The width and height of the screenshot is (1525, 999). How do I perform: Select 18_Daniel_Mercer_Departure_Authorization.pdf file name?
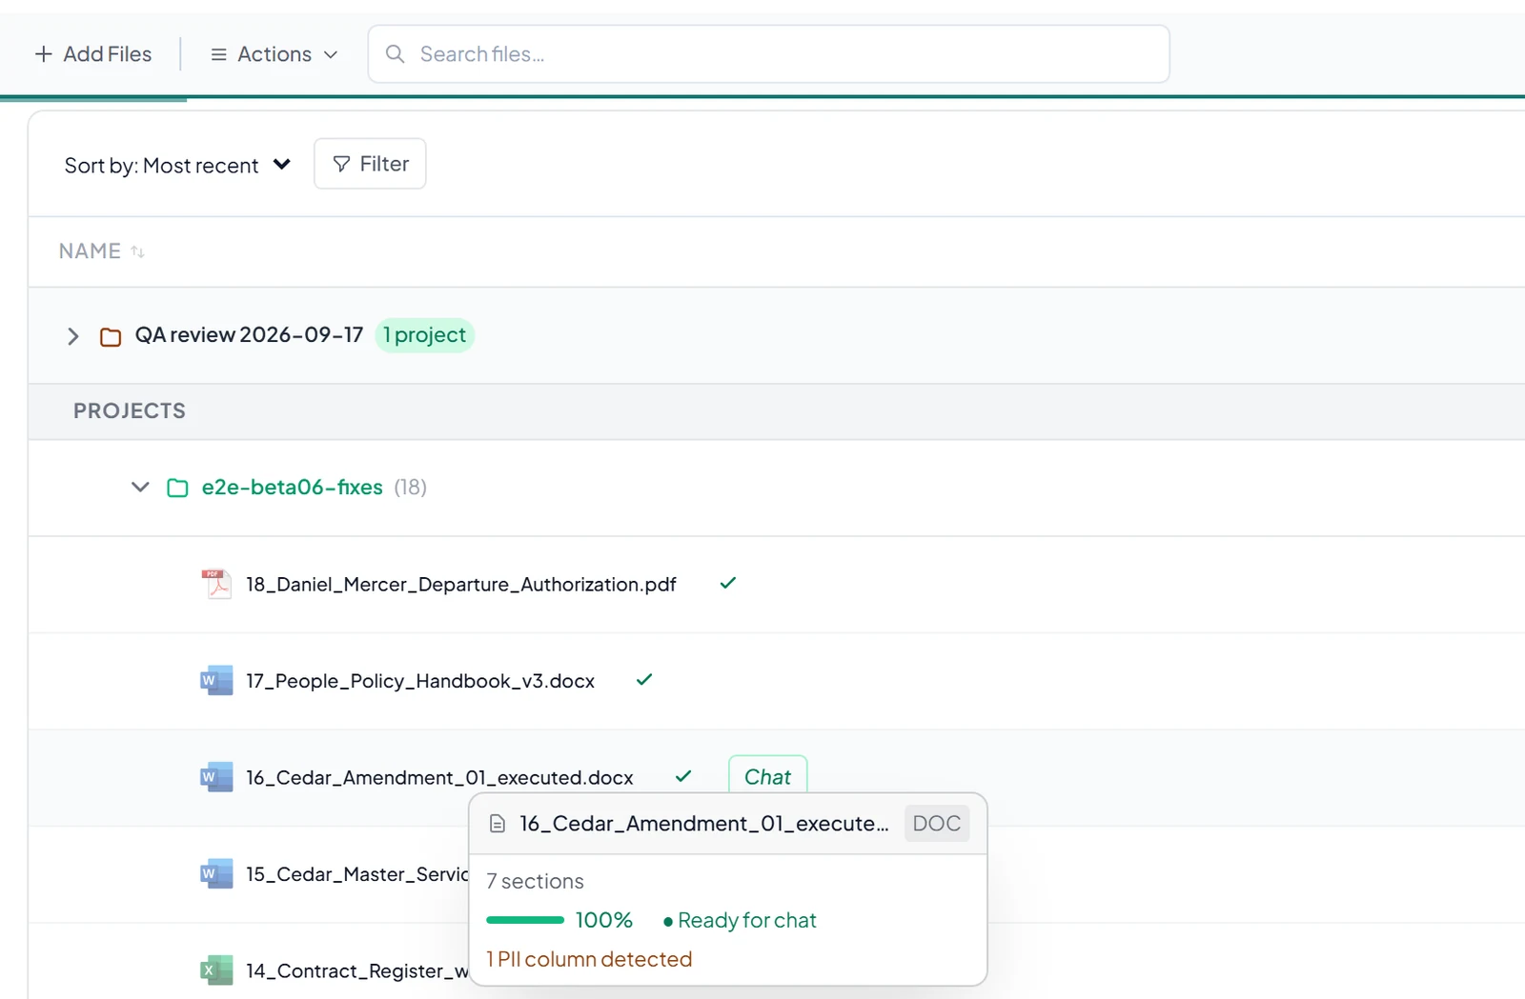click(x=461, y=585)
